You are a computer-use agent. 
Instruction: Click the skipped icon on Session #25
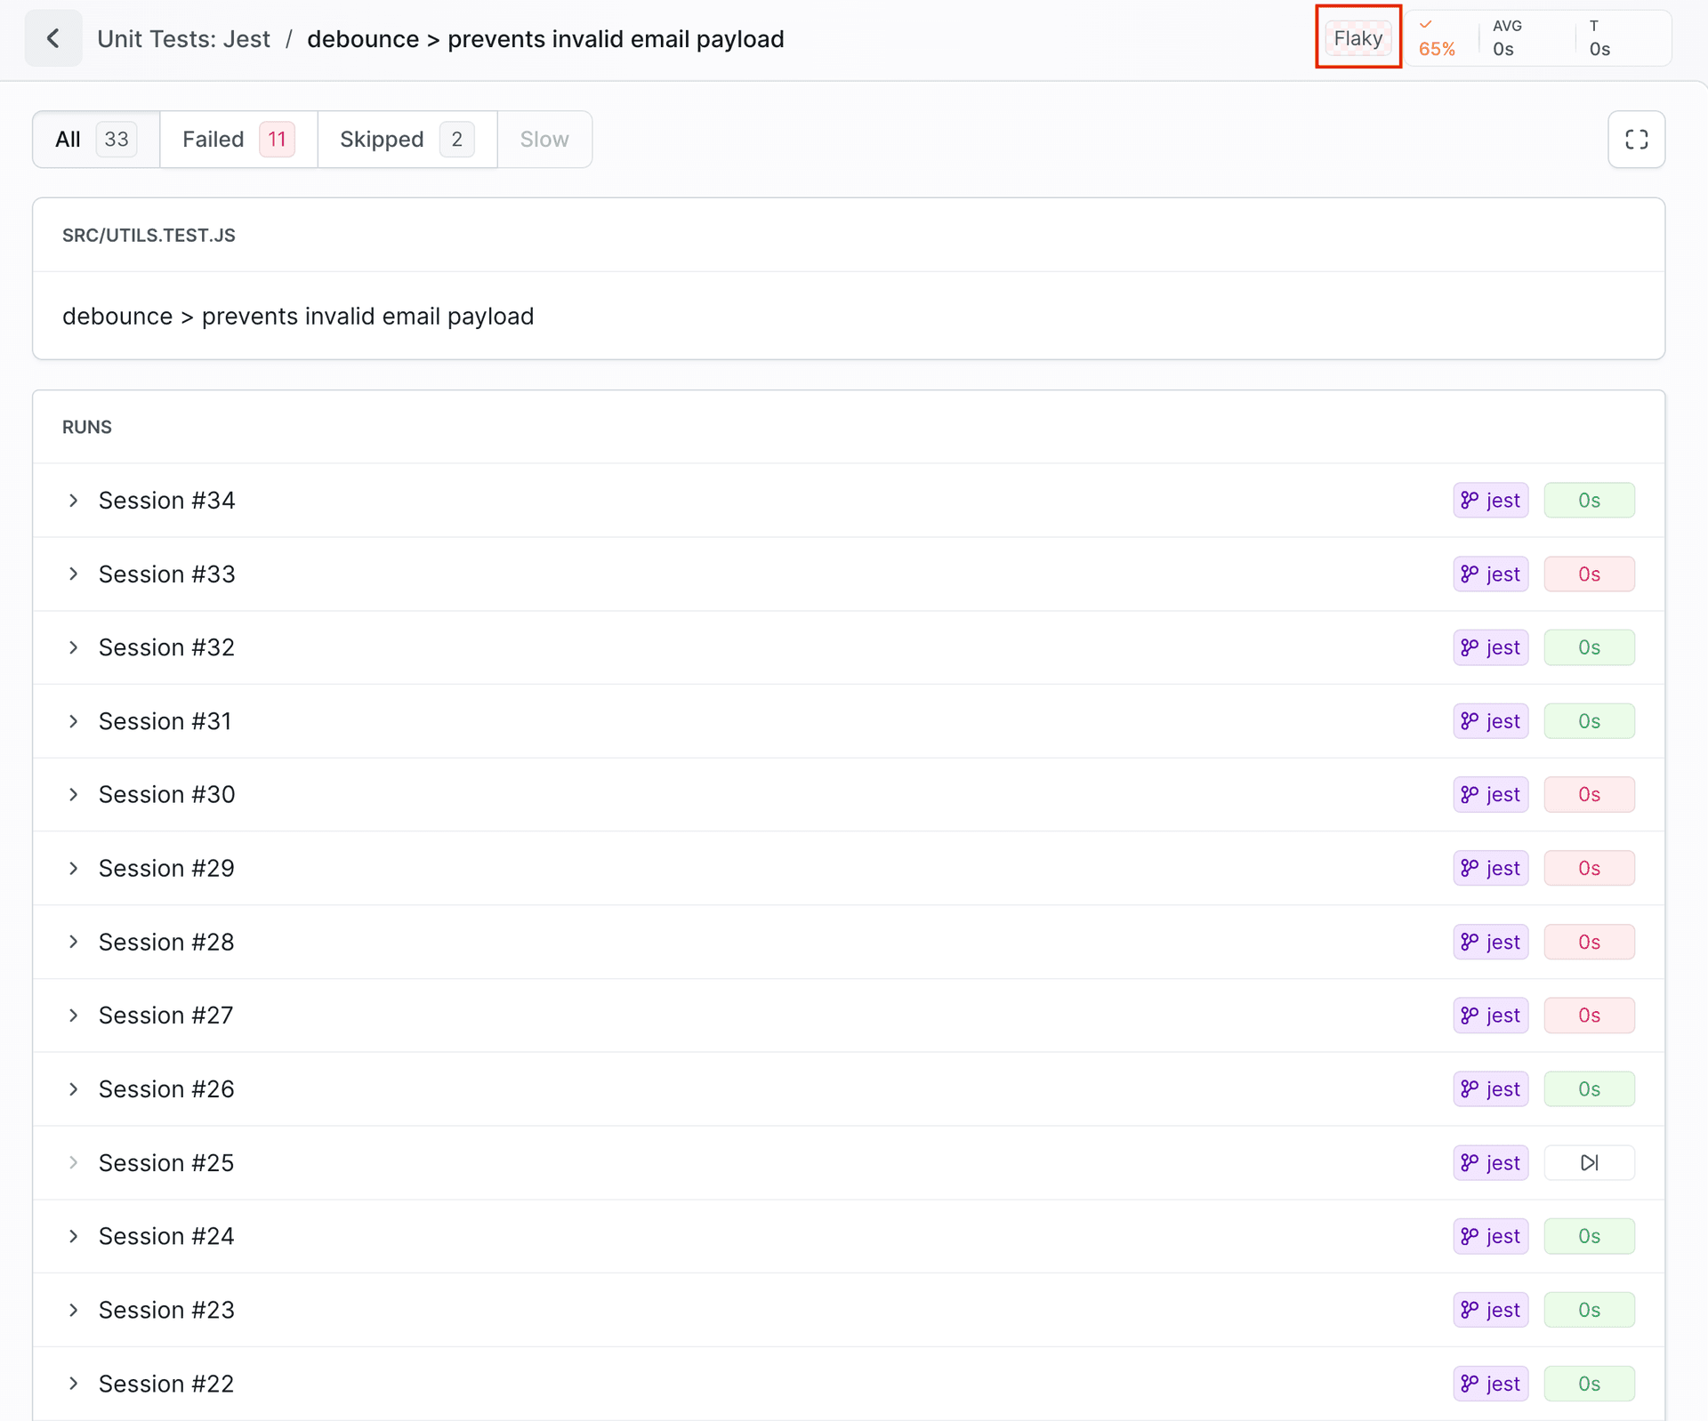coord(1590,1162)
